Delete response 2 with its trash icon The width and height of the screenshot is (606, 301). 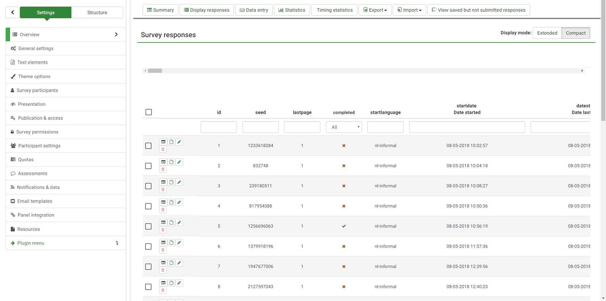163,169
